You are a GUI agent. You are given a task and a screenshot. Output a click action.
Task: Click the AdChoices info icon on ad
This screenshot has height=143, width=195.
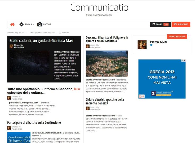pos(181,61)
